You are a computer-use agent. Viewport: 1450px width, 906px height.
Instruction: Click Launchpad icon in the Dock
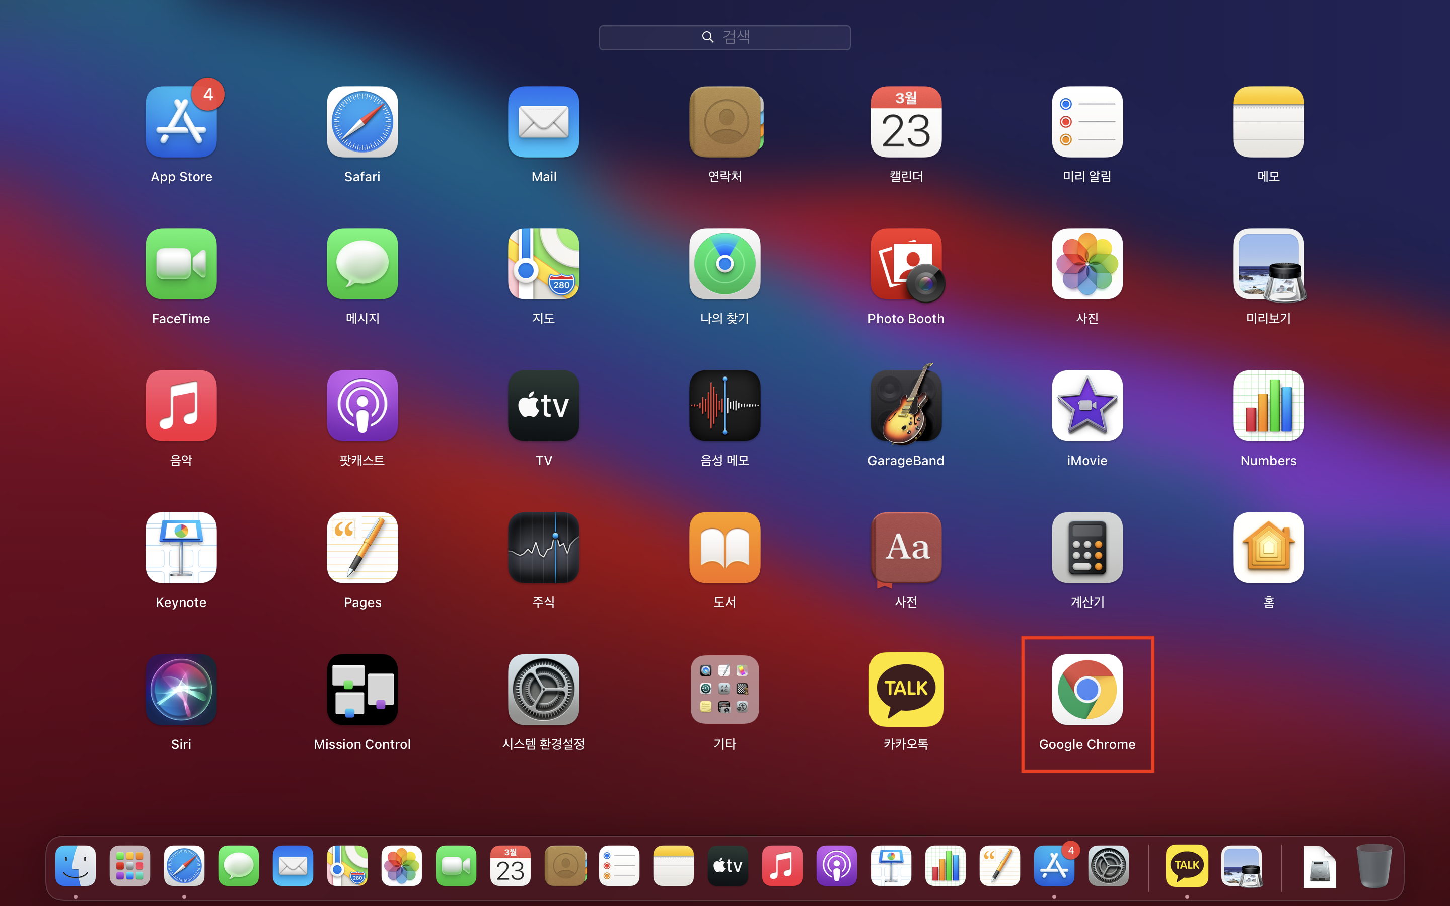[130, 866]
